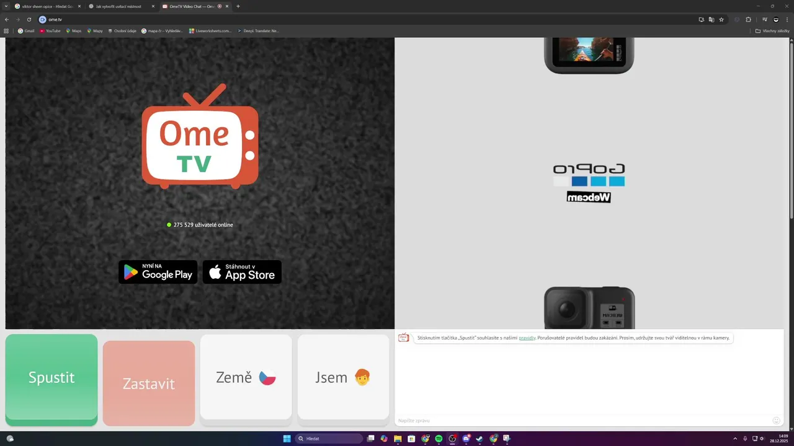Click the translate page icon
Viewport: 794px width, 446px height.
pyautogui.click(x=711, y=19)
